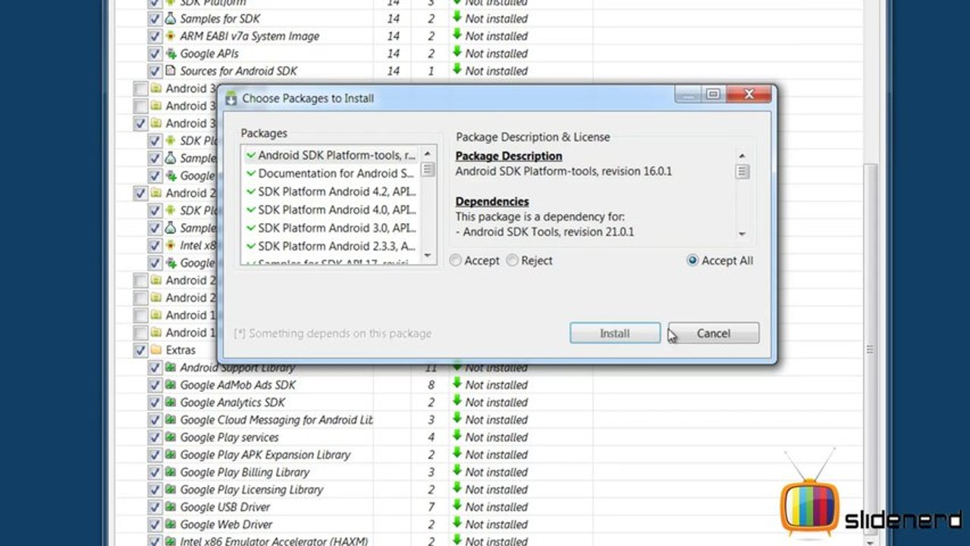
Task: Select the Accept radio button
Action: pyautogui.click(x=455, y=261)
